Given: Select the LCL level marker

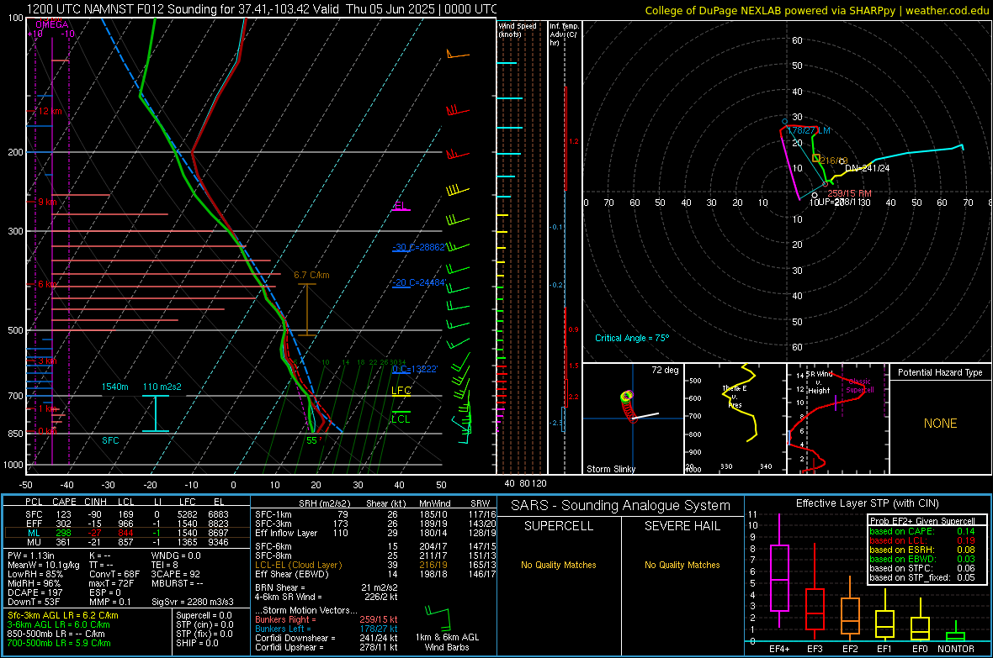Looking at the screenshot, I should click(401, 418).
